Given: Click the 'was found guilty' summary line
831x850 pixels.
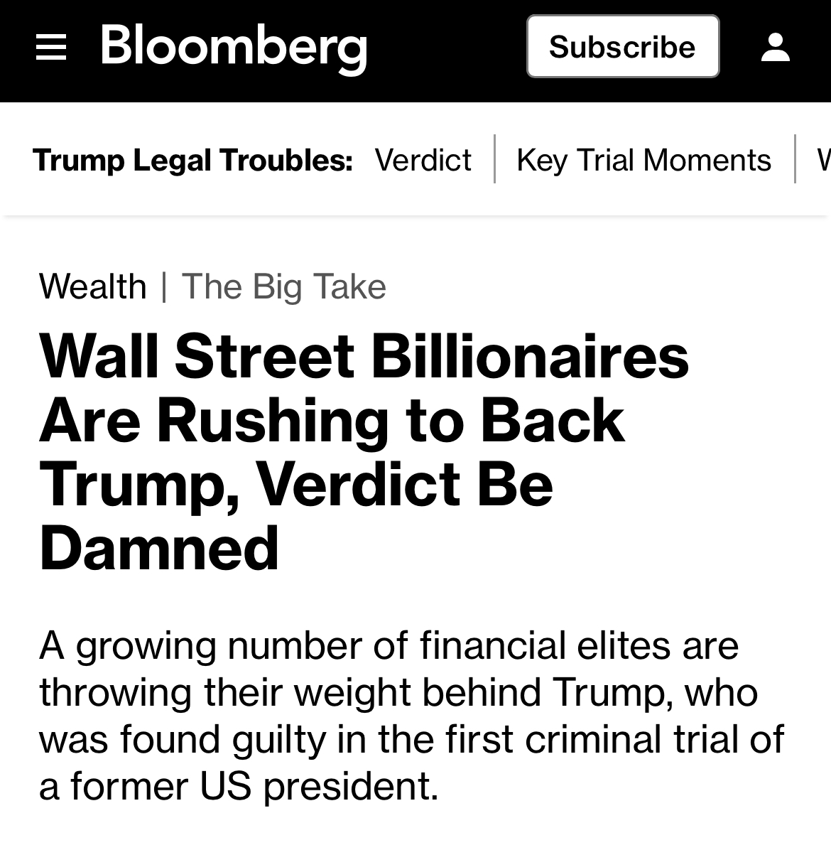Looking at the screenshot, I should [411, 739].
